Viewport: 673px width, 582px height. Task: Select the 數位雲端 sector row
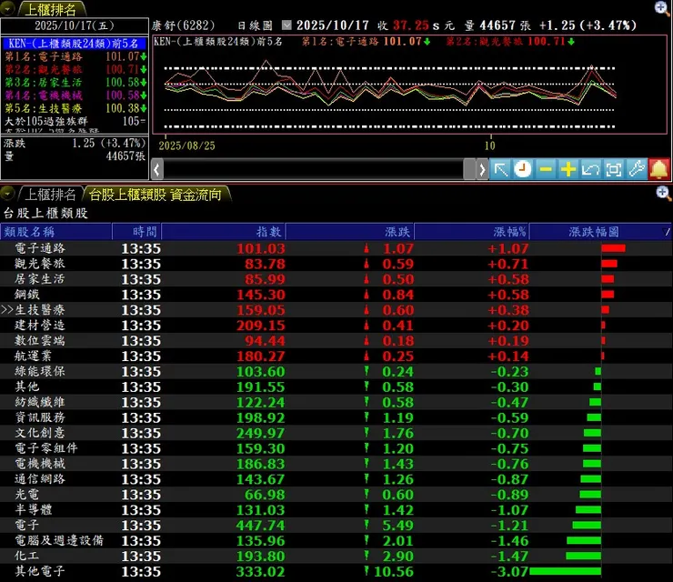pyautogui.click(x=336, y=341)
